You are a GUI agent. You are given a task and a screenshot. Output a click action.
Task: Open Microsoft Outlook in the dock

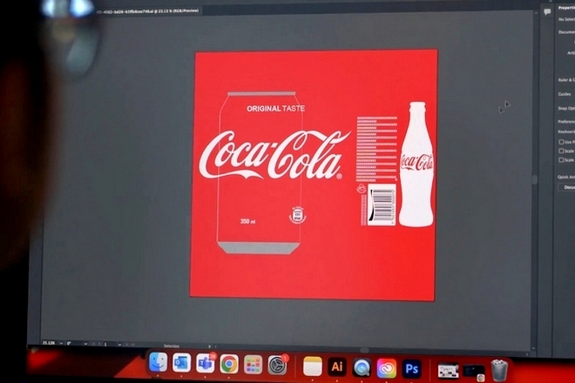tap(181, 362)
